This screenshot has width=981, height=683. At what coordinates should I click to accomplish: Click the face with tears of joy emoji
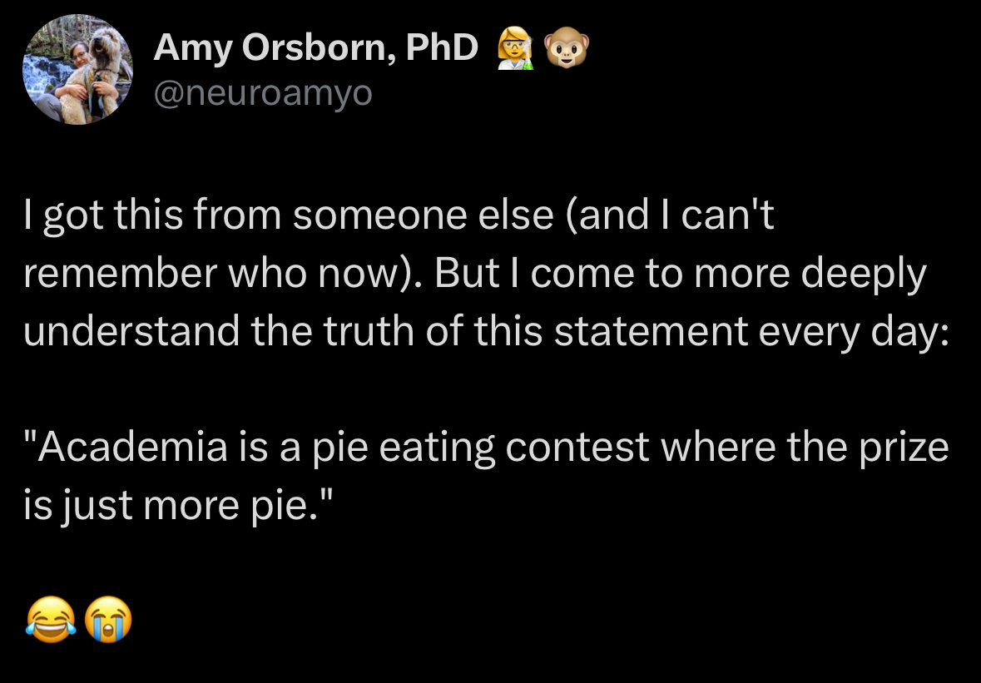point(51,619)
